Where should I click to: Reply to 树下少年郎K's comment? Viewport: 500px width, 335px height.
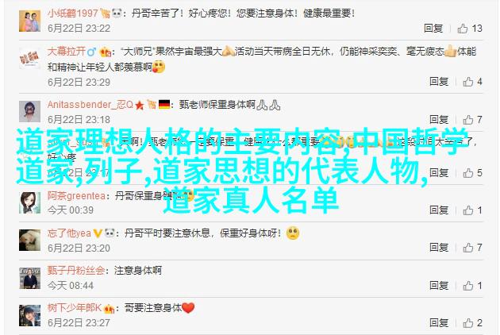click(439, 322)
